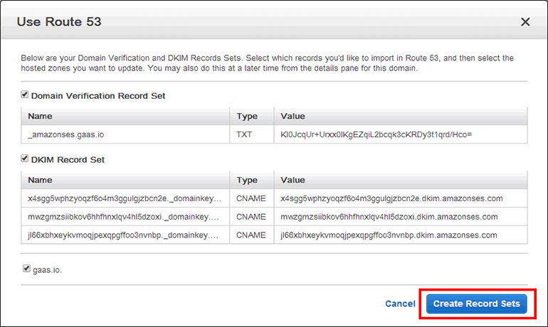Select the DKIM record name starting with x4sgg5

click(x=125, y=199)
